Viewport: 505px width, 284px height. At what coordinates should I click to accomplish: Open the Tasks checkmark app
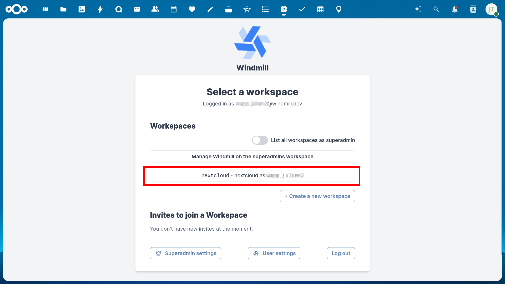[x=302, y=9]
